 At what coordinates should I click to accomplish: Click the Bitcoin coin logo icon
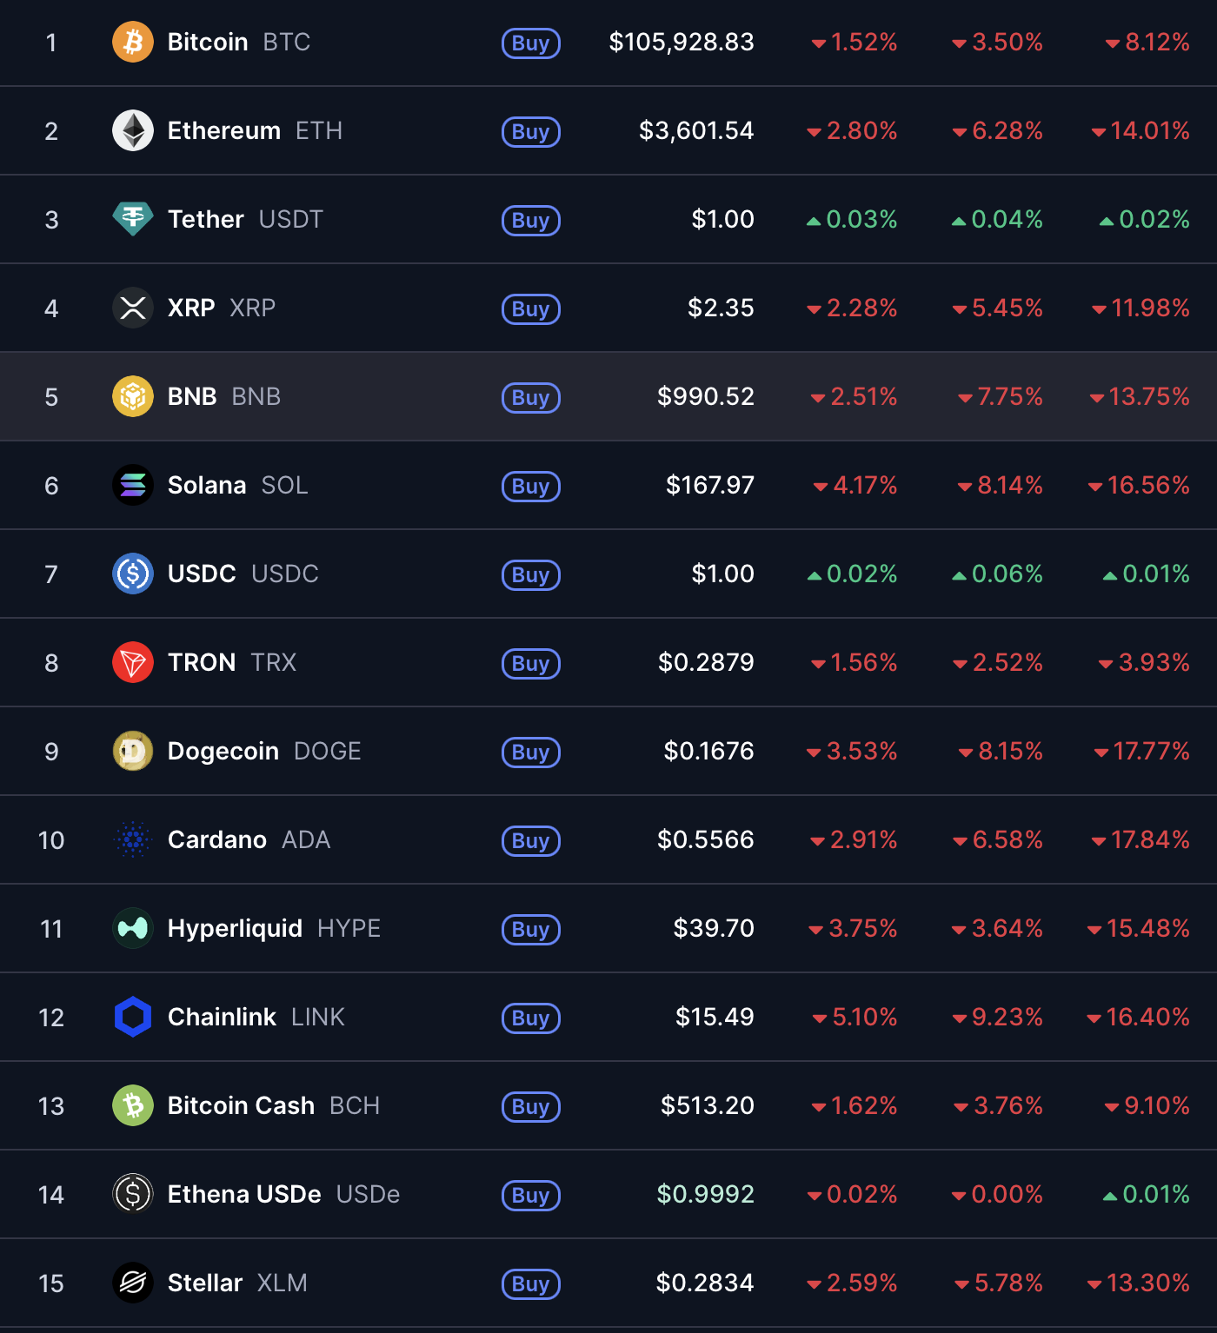(133, 42)
